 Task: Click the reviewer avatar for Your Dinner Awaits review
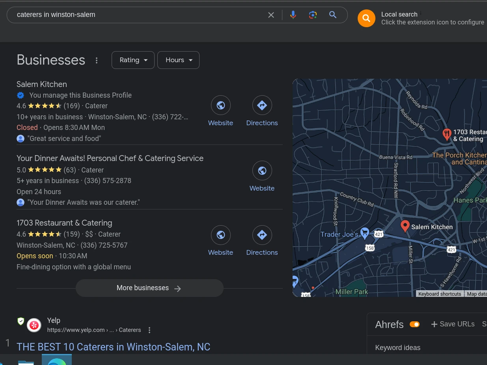click(21, 202)
